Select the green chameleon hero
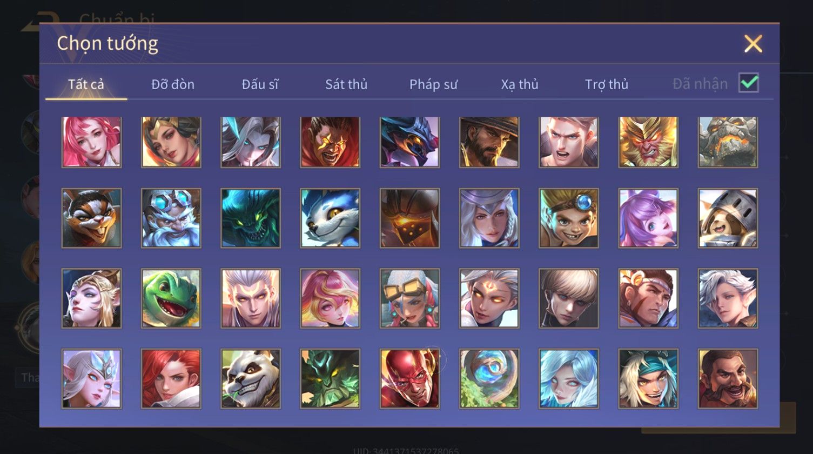Image resolution: width=813 pixels, height=454 pixels. [x=171, y=298]
